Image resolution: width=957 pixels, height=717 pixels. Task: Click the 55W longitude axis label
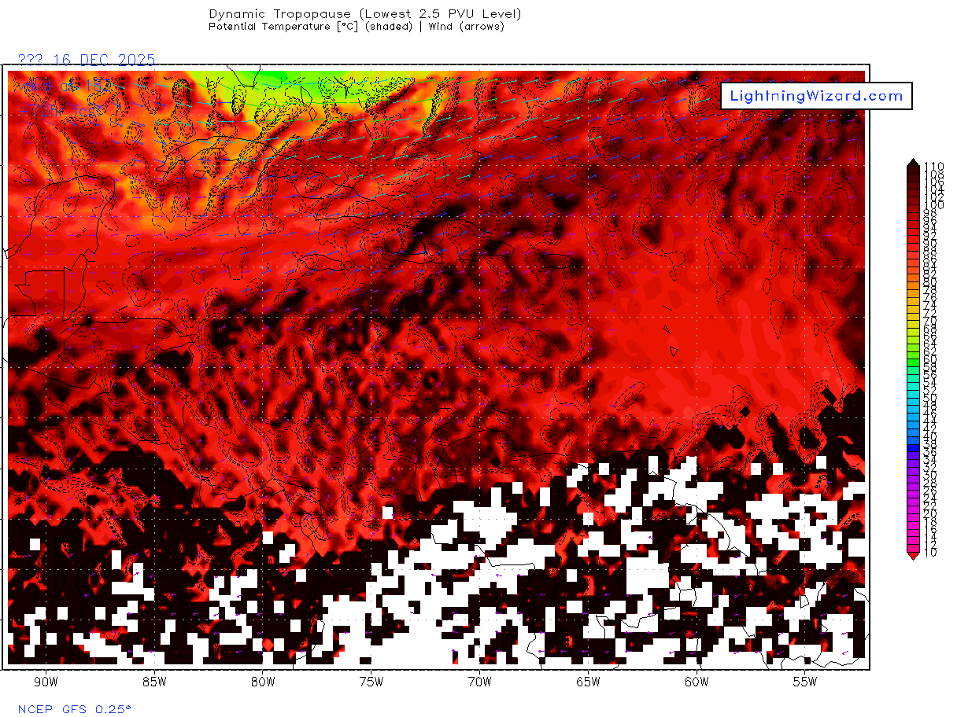point(804,681)
